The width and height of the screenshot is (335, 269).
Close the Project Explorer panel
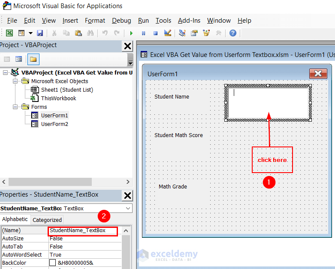click(x=127, y=46)
